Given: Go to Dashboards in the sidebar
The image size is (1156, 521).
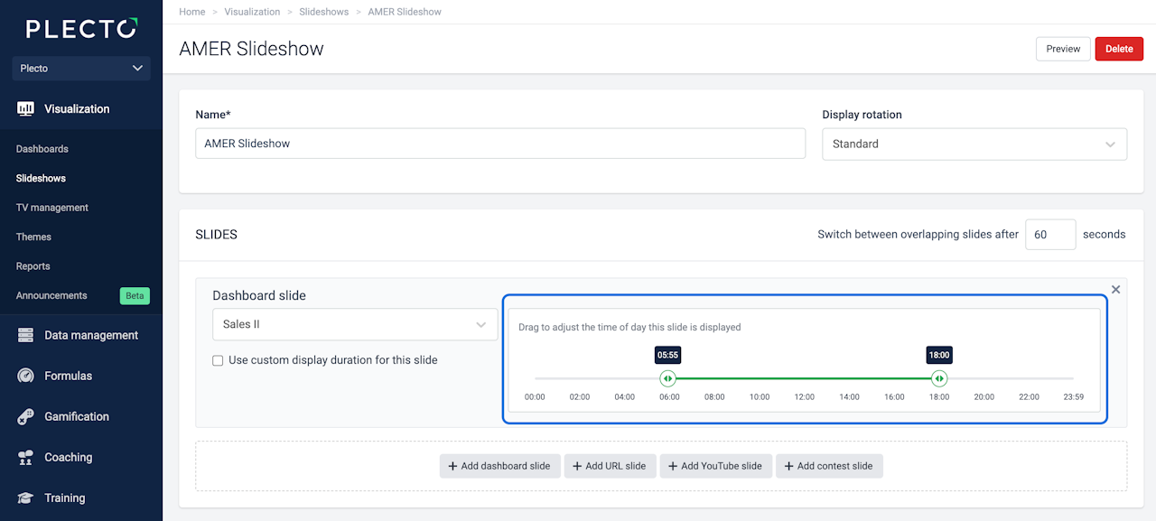Looking at the screenshot, I should (42, 149).
